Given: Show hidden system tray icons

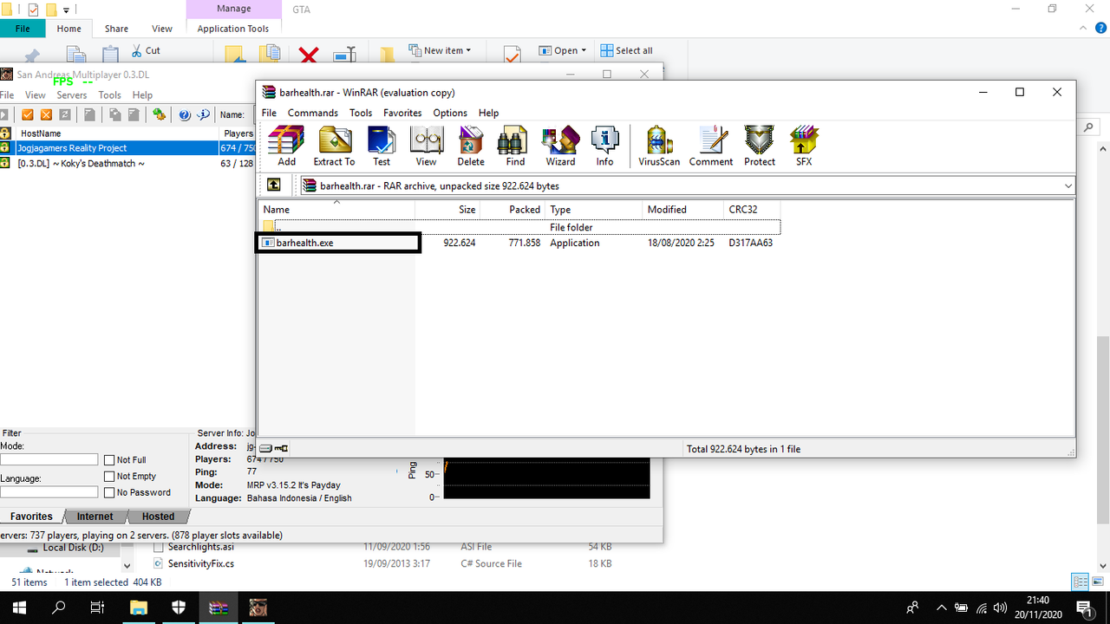Looking at the screenshot, I should pos(941,608).
